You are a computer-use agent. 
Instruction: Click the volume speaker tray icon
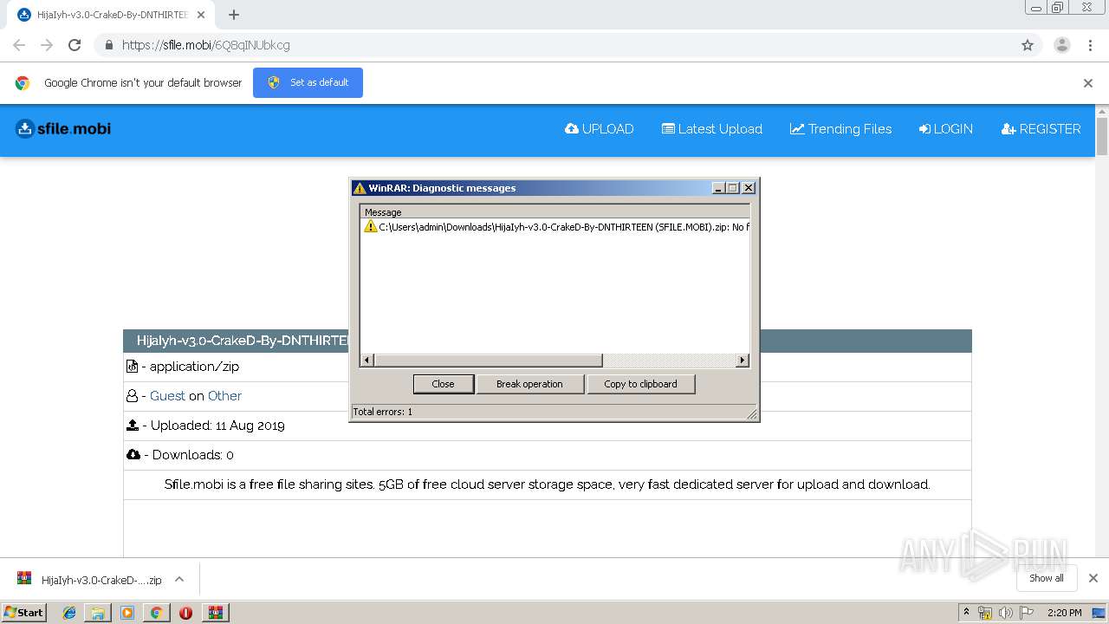[x=1006, y=613]
